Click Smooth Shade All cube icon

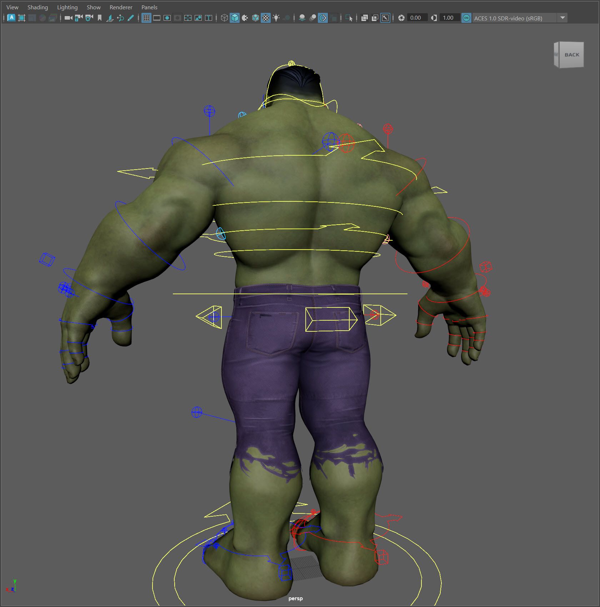click(235, 18)
